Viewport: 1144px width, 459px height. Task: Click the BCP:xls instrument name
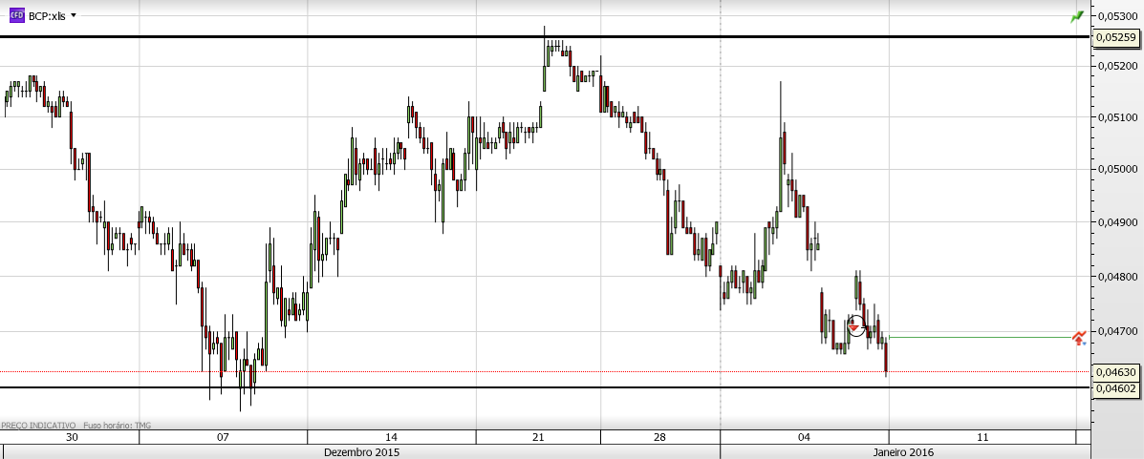48,16
